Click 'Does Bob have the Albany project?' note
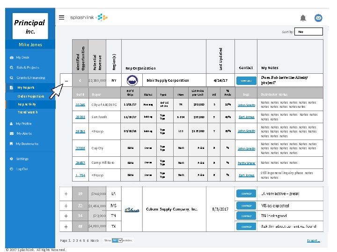Image resolution: width=337 pixels, height=252 pixels. tap(285, 80)
